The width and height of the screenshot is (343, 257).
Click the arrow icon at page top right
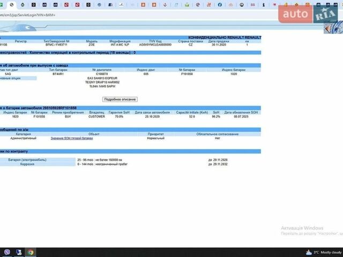[327, 28]
